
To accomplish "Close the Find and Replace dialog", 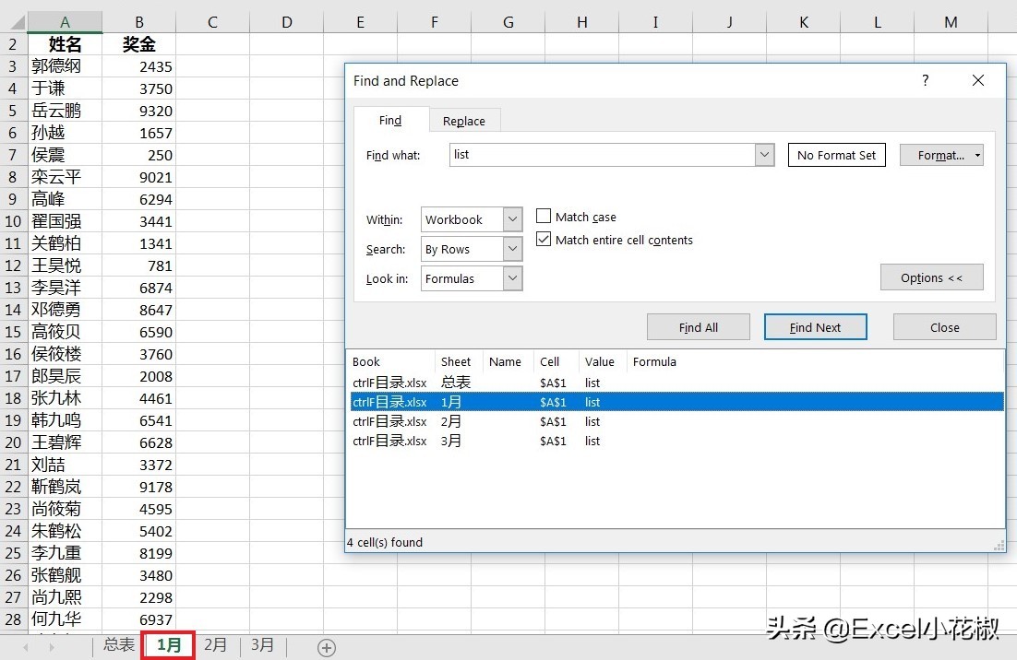I will (x=978, y=80).
